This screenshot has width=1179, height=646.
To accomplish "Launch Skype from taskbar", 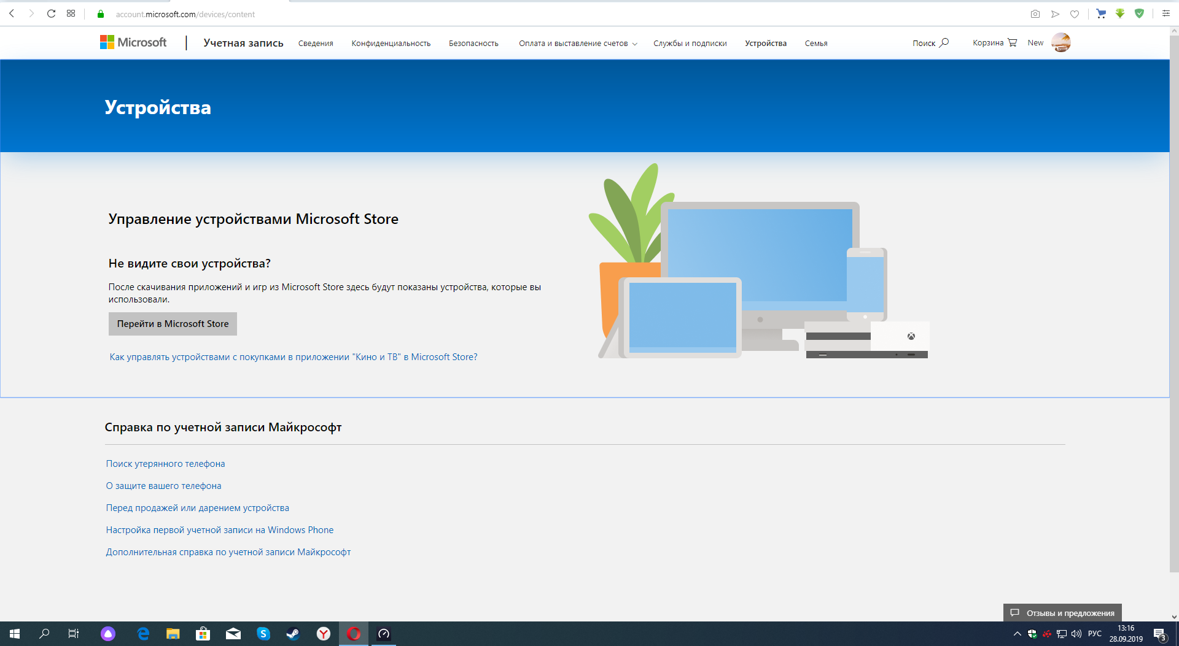I will click(x=263, y=634).
